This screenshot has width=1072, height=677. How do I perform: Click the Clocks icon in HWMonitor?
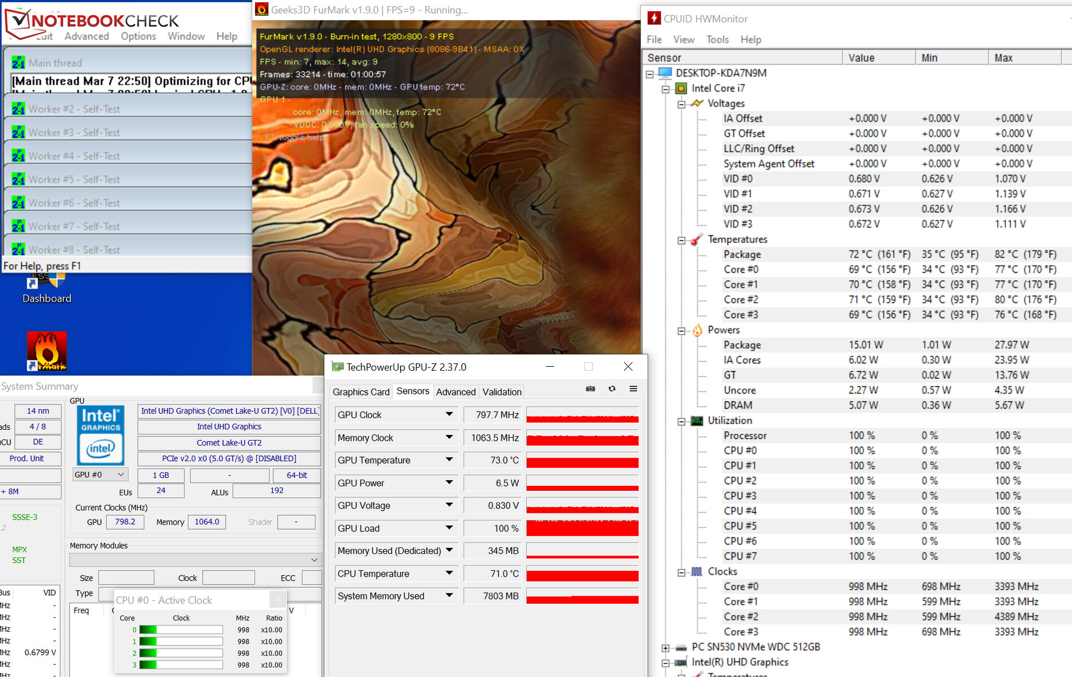click(x=697, y=572)
